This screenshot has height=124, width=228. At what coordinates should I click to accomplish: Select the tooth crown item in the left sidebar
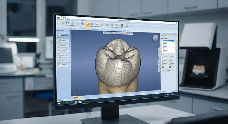[64, 45]
